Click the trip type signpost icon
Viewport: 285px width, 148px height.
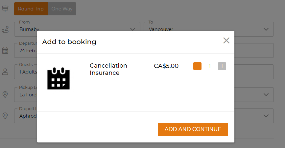tap(5, 8)
